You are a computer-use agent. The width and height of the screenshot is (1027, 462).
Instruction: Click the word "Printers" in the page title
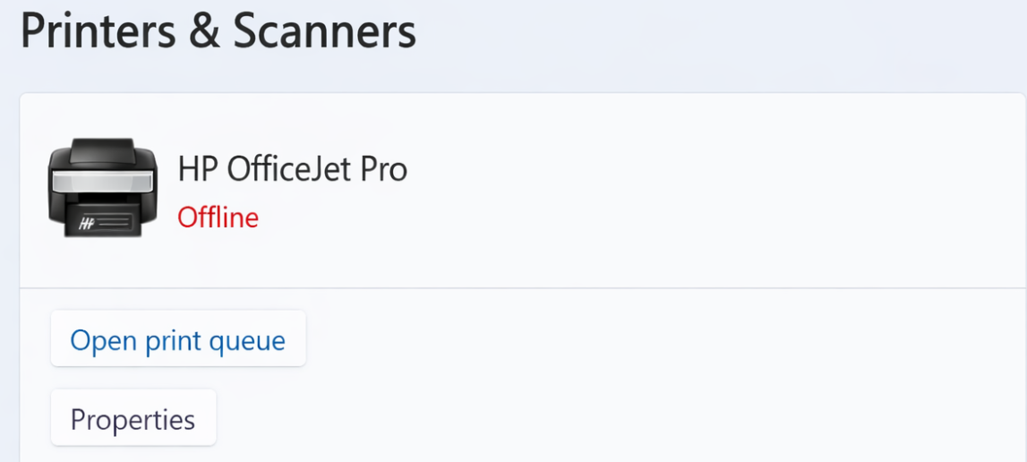(98, 31)
